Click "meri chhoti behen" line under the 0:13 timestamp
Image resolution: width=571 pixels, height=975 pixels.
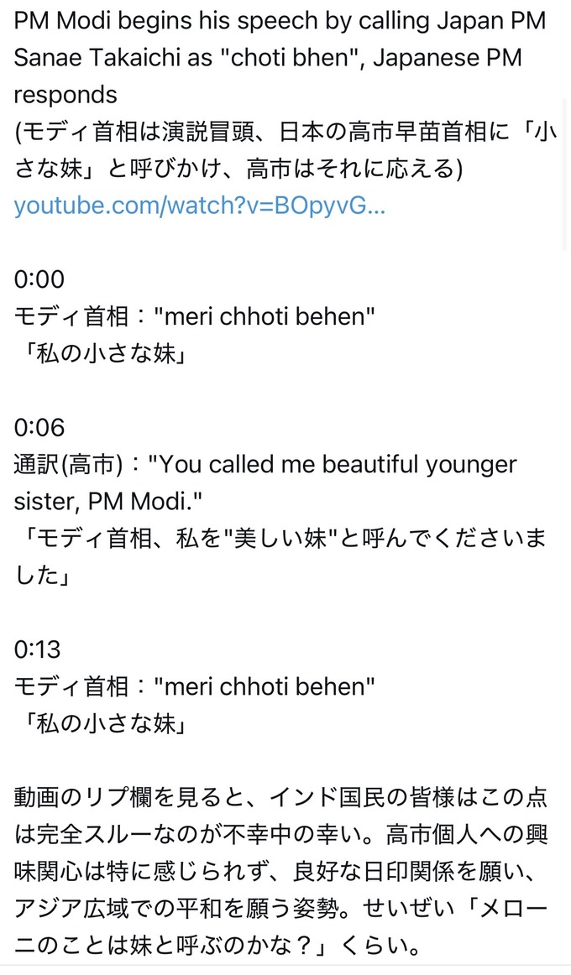pos(265,686)
